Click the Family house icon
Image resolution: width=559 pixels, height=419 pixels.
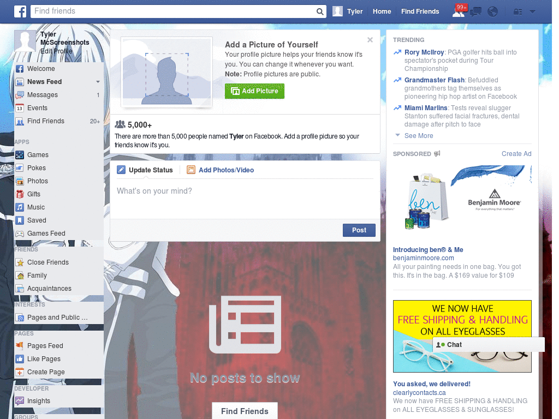click(x=20, y=276)
